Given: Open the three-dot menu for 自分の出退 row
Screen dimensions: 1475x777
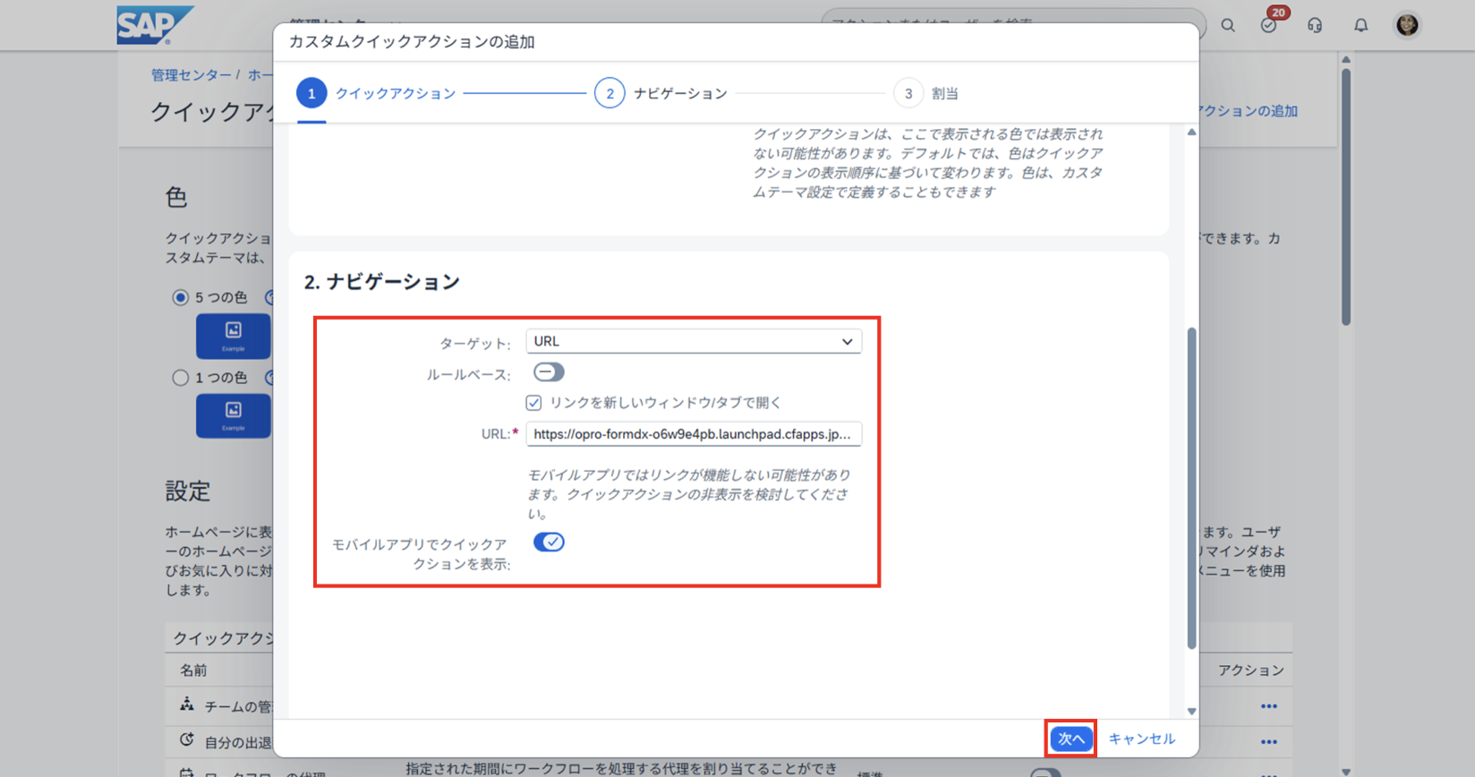Looking at the screenshot, I should (x=1268, y=742).
